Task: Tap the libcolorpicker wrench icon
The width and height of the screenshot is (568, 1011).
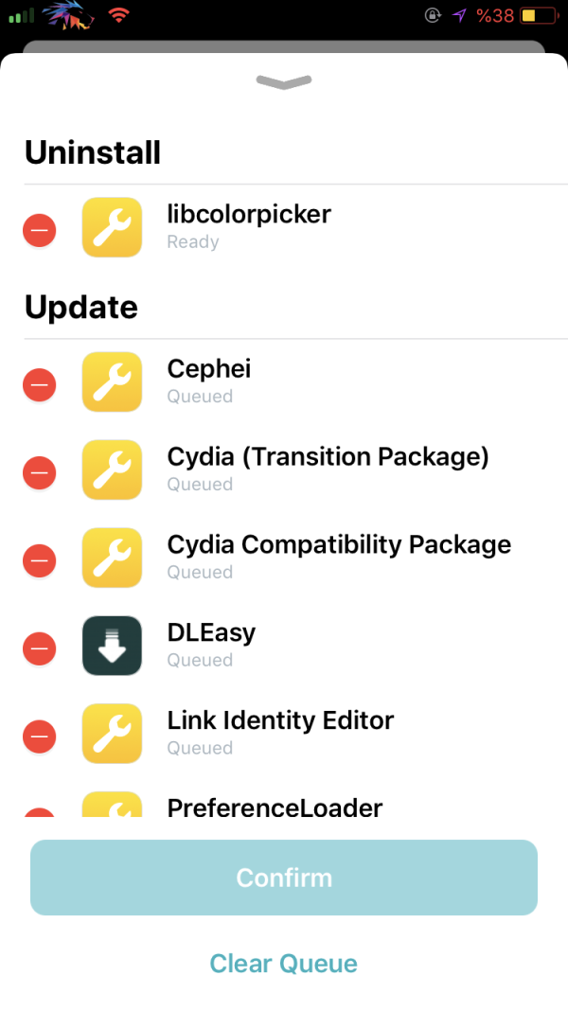Action: [112, 227]
